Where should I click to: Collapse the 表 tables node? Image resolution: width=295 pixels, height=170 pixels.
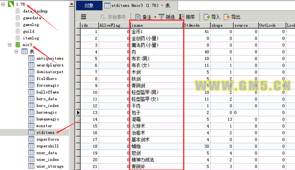17,52
